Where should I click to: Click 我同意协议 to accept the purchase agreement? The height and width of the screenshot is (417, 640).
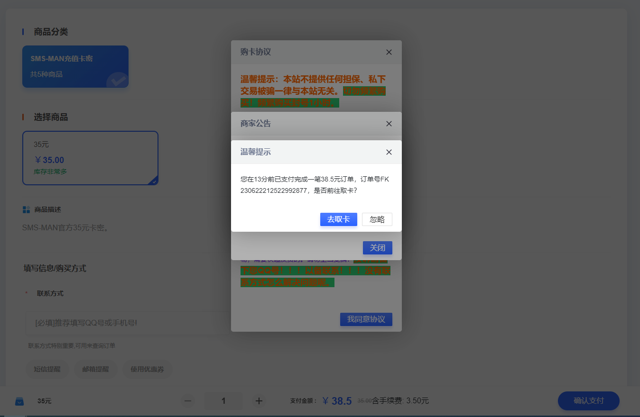coord(366,319)
